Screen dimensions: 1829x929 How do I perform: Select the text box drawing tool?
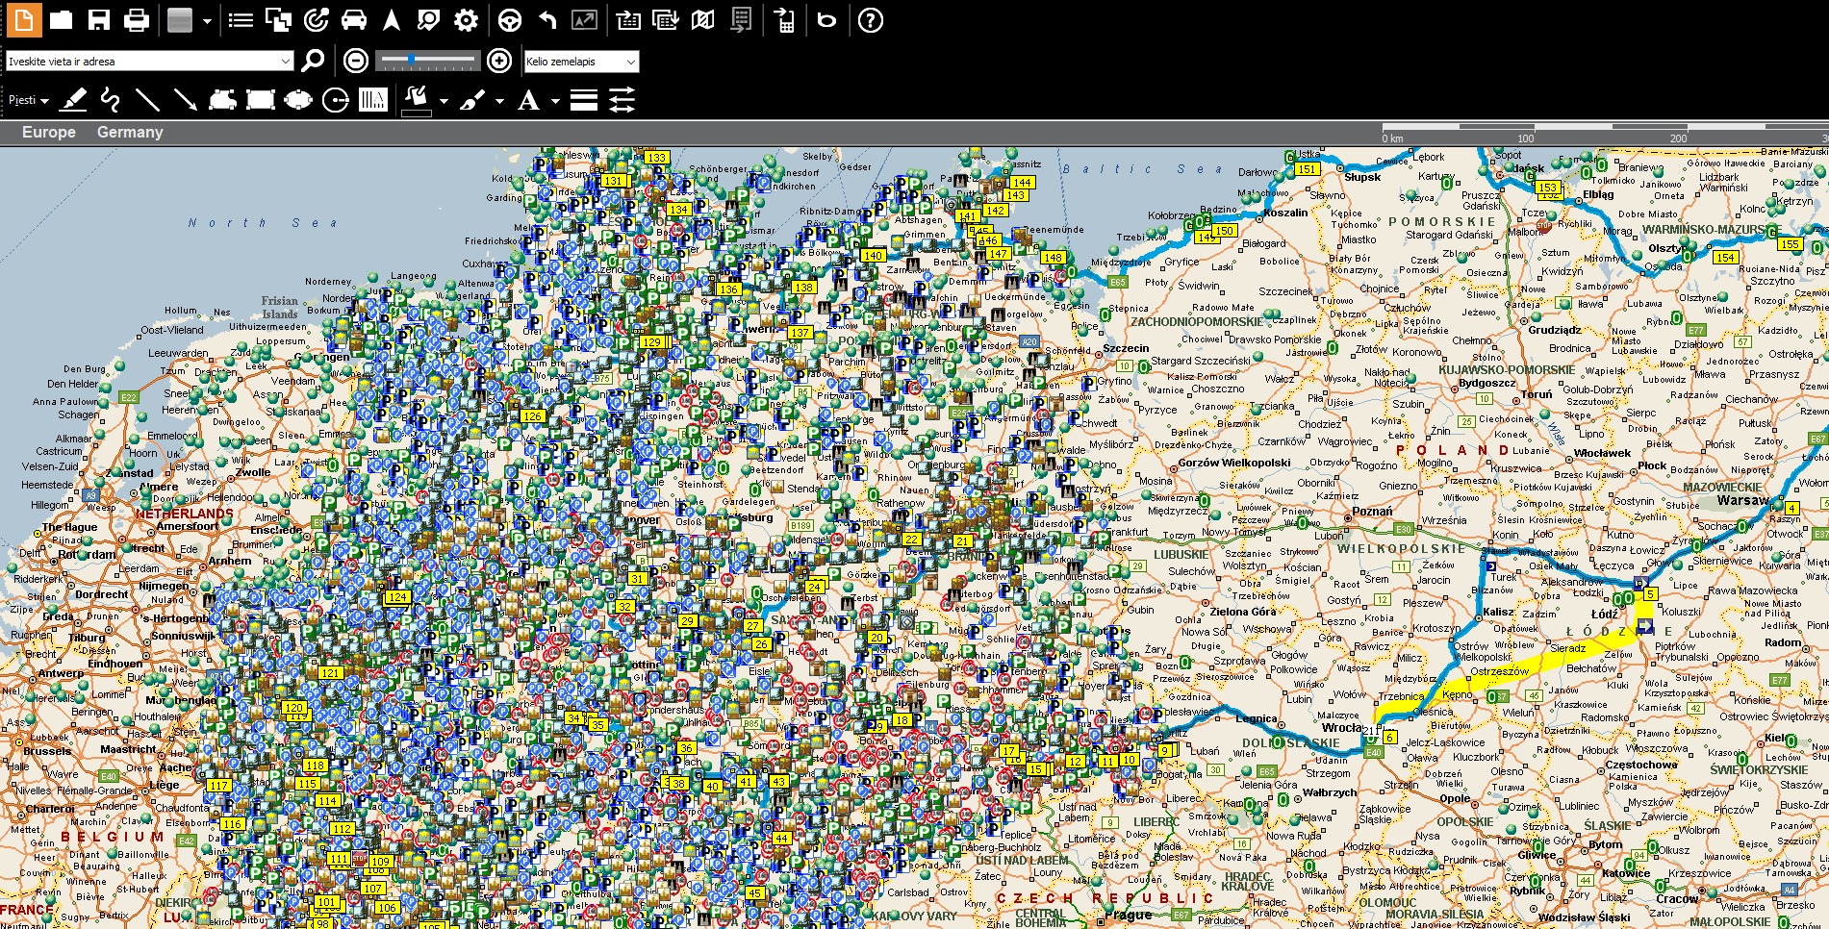coord(373,100)
